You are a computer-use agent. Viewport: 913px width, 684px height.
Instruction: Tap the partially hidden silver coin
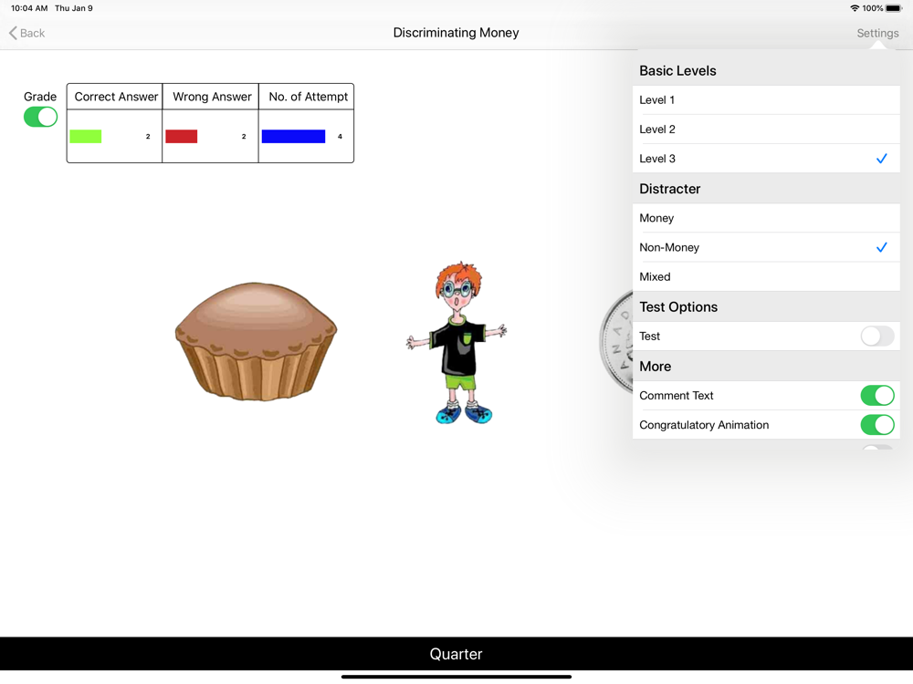[x=616, y=341]
